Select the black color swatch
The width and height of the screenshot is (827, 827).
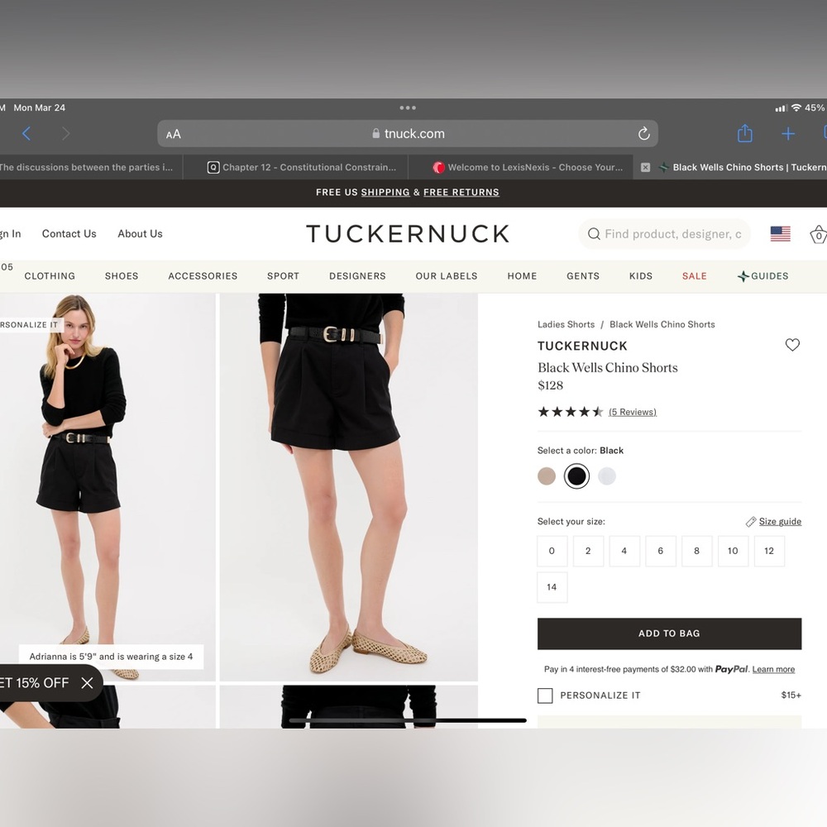[x=576, y=476]
